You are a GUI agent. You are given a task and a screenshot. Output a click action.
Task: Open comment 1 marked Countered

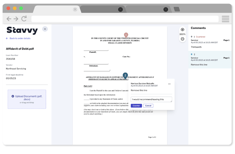[210, 42]
